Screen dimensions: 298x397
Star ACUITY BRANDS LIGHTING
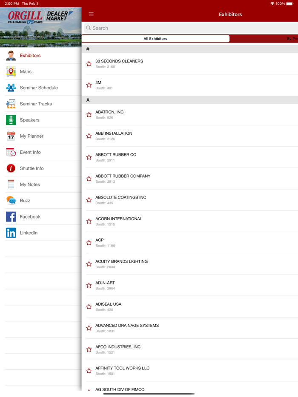click(x=89, y=264)
